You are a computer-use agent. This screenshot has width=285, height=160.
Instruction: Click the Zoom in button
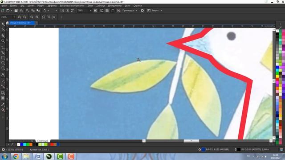pyautogui.click(x=20, y=17)
